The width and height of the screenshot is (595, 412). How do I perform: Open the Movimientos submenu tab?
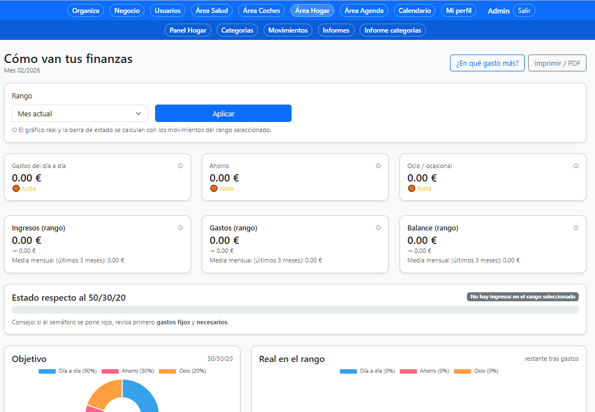click(288, 30)
